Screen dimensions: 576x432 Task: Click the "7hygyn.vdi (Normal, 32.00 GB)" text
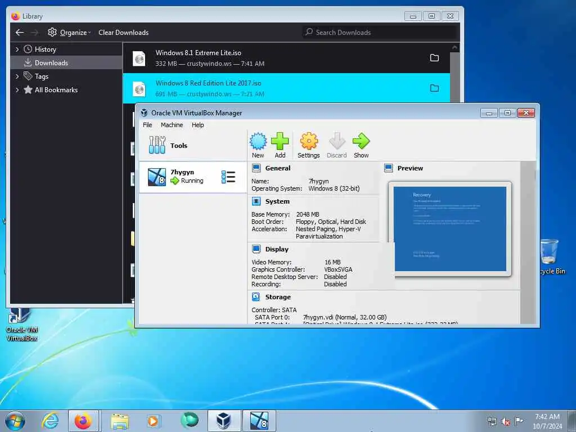(345, 317)
